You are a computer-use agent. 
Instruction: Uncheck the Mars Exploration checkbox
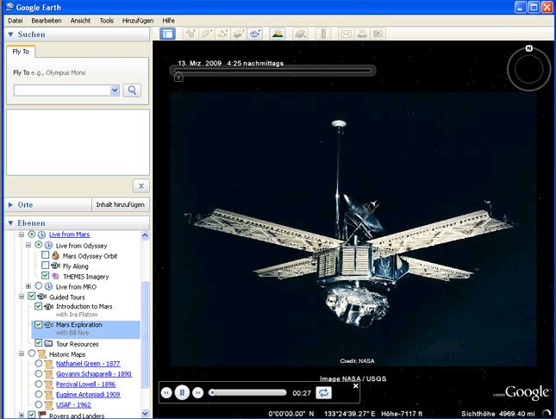(38, 325)
